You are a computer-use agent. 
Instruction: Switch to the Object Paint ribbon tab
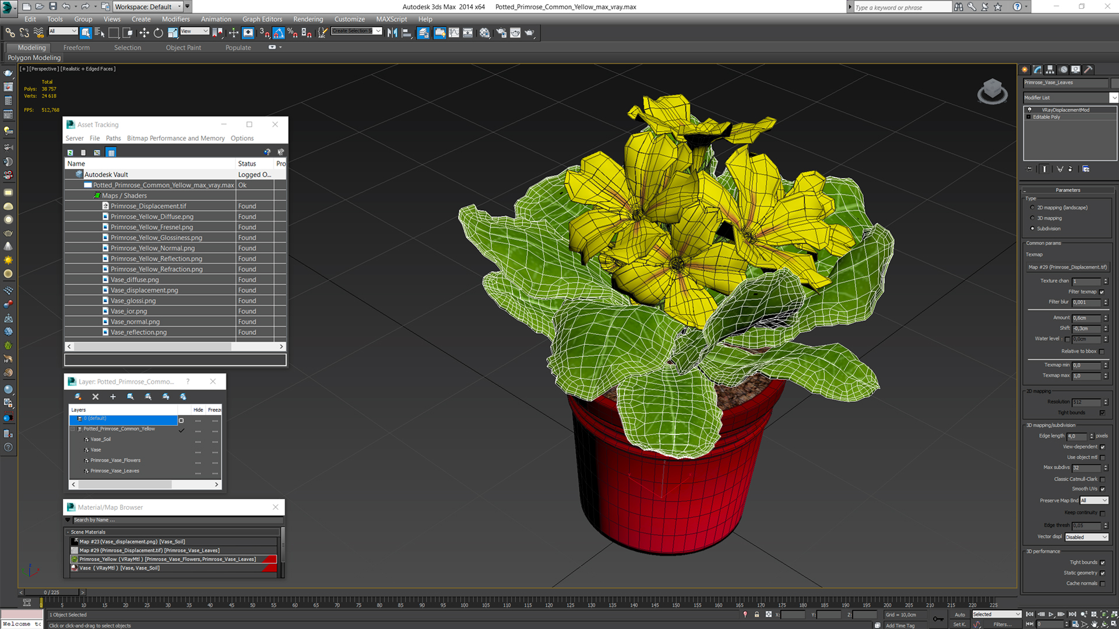click(x=183, y=48)
